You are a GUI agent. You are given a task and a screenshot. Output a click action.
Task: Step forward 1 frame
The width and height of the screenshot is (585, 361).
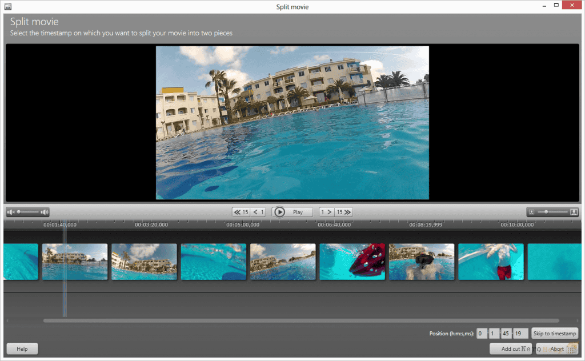click(327, 212)
